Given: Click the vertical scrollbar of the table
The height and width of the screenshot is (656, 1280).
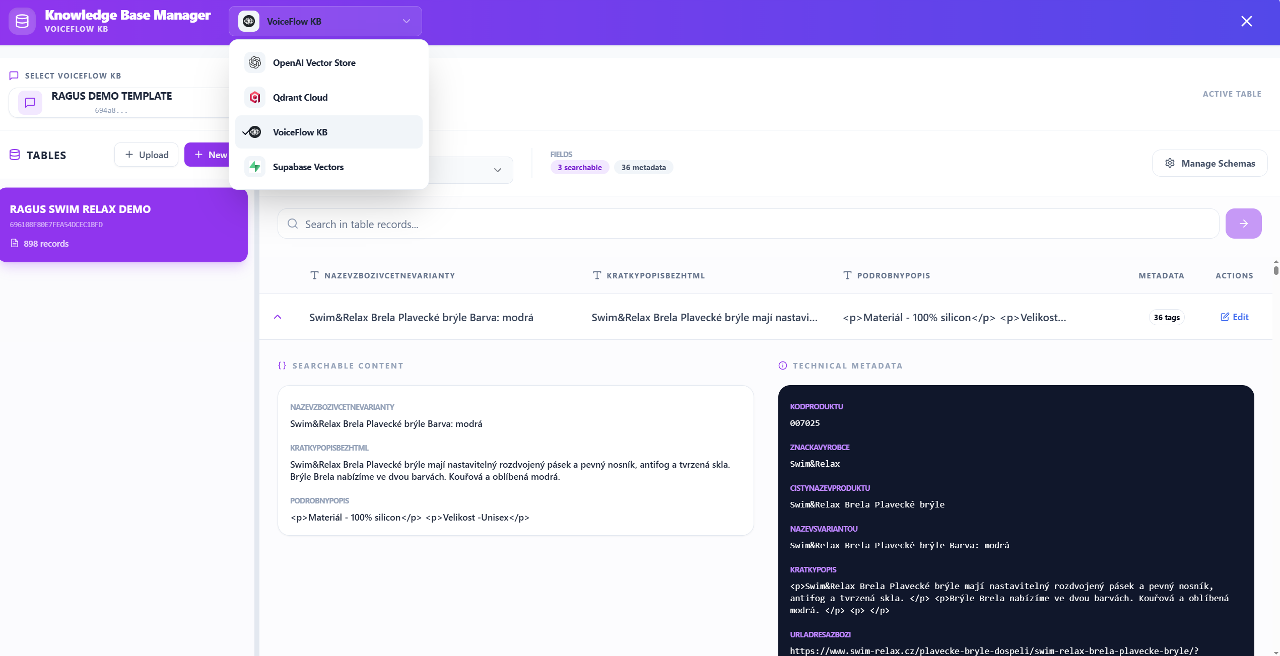Looking at the screenshot, I should pyautogui.click(x=1275, y=270).
